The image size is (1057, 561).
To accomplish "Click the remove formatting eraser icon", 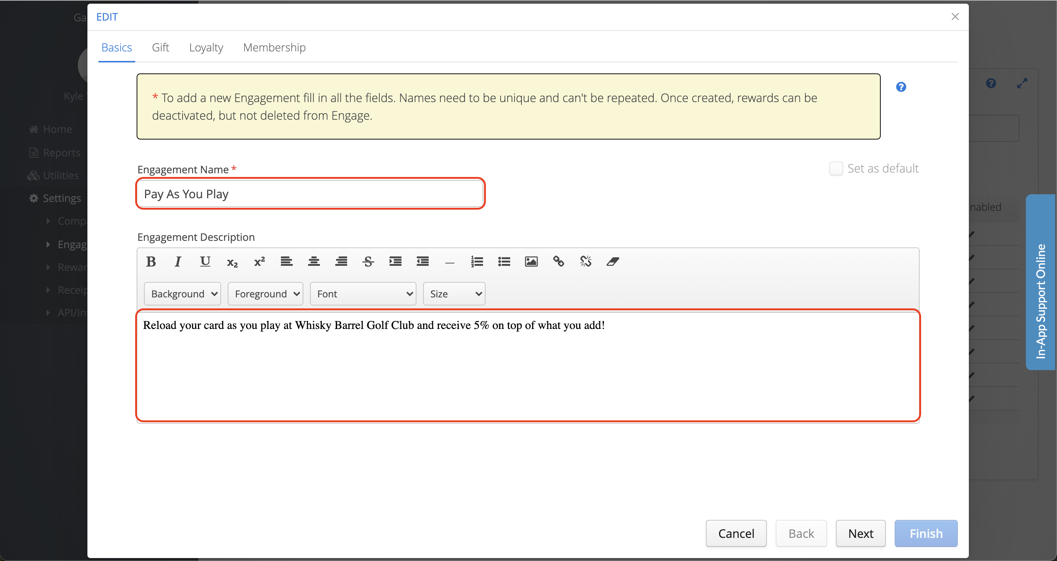I will click(x=613, y=261).
